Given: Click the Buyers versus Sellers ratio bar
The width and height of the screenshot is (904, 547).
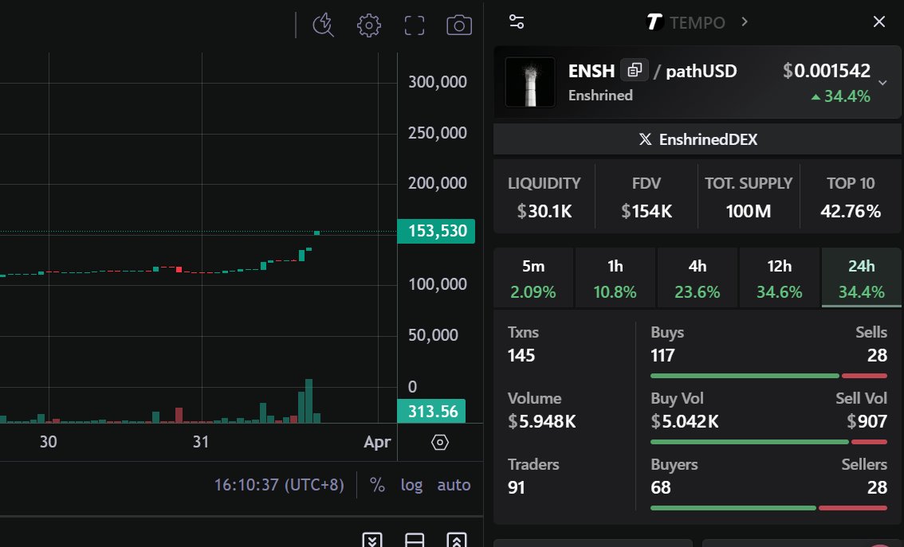Looking at the screenshot, I should [768, 508].
